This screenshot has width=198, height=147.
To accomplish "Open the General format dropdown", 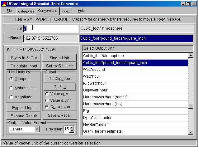I will [x=37, y=129].
